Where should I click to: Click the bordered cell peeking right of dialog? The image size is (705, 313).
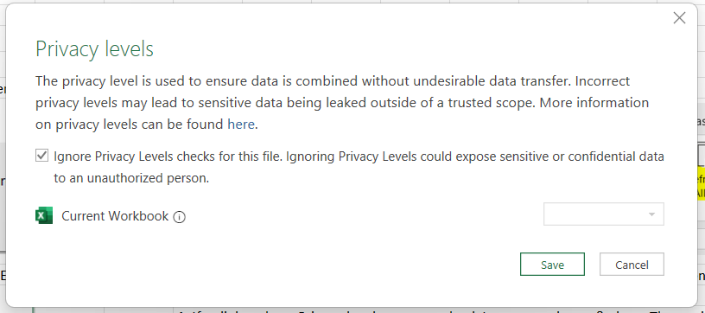click(x=702, y=155)
